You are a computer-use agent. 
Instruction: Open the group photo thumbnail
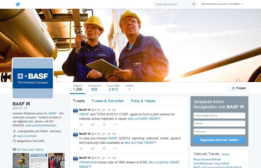pos(57,160)
